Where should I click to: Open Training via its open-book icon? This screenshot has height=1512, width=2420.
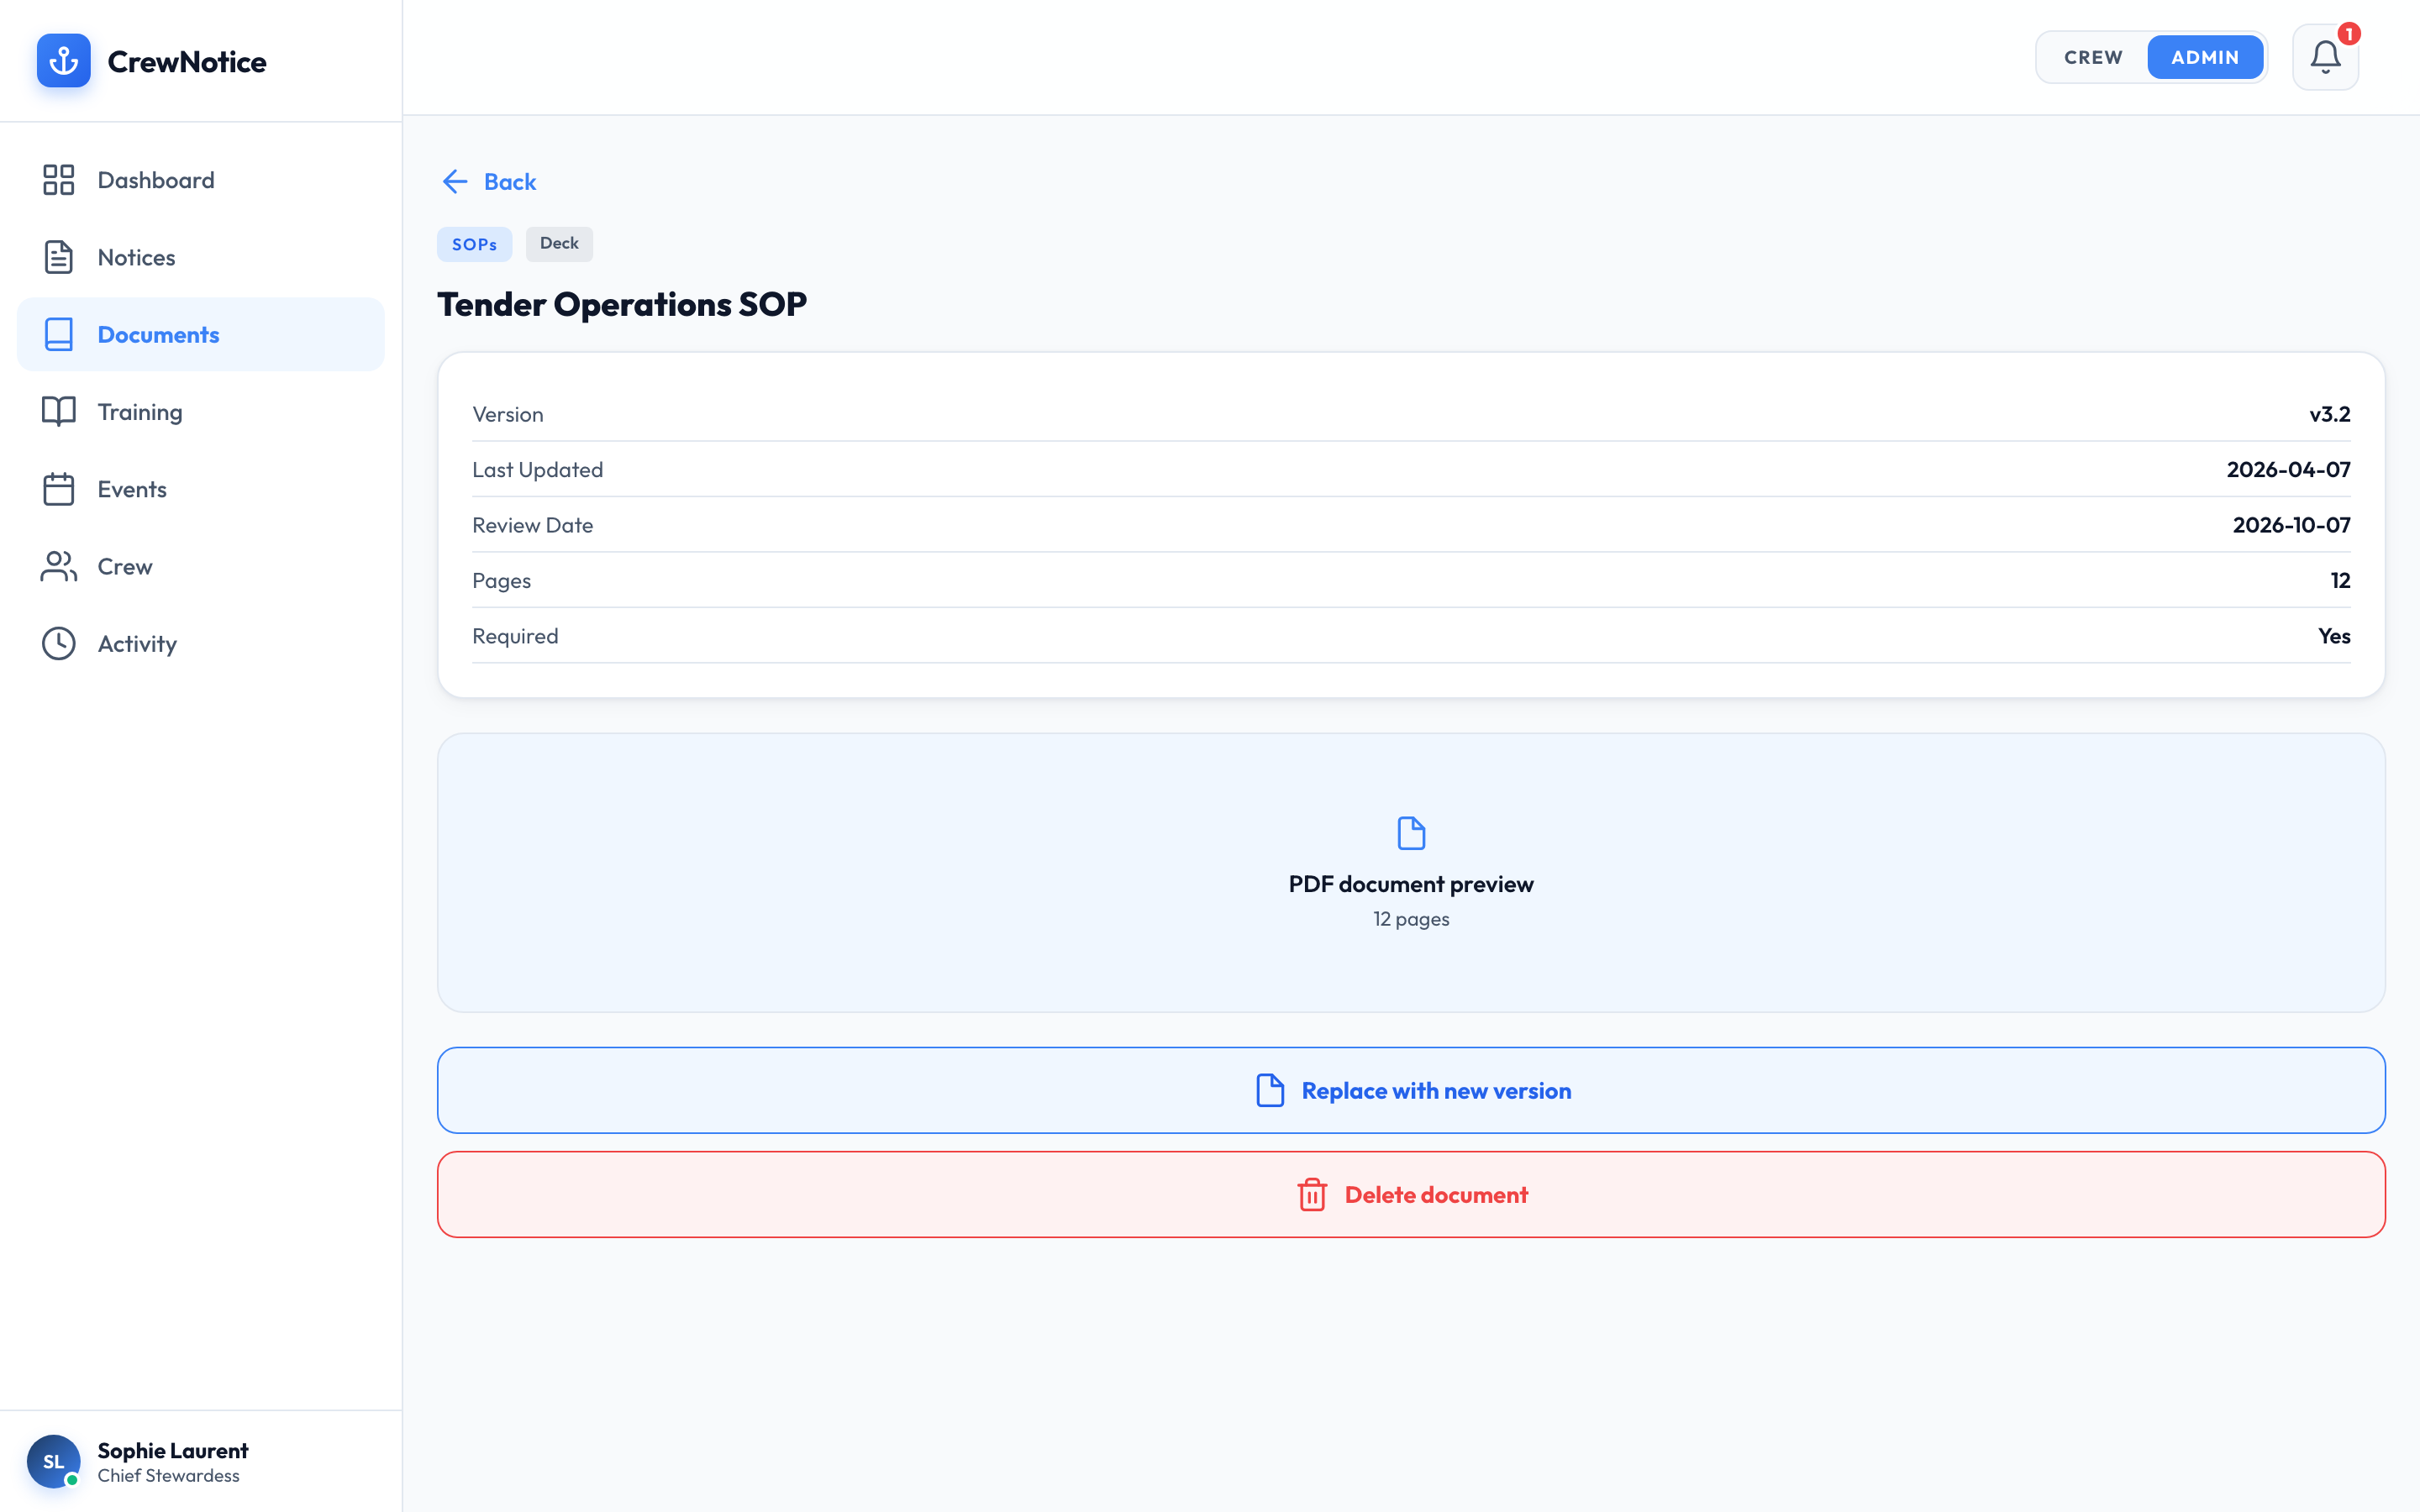(58, 411)
